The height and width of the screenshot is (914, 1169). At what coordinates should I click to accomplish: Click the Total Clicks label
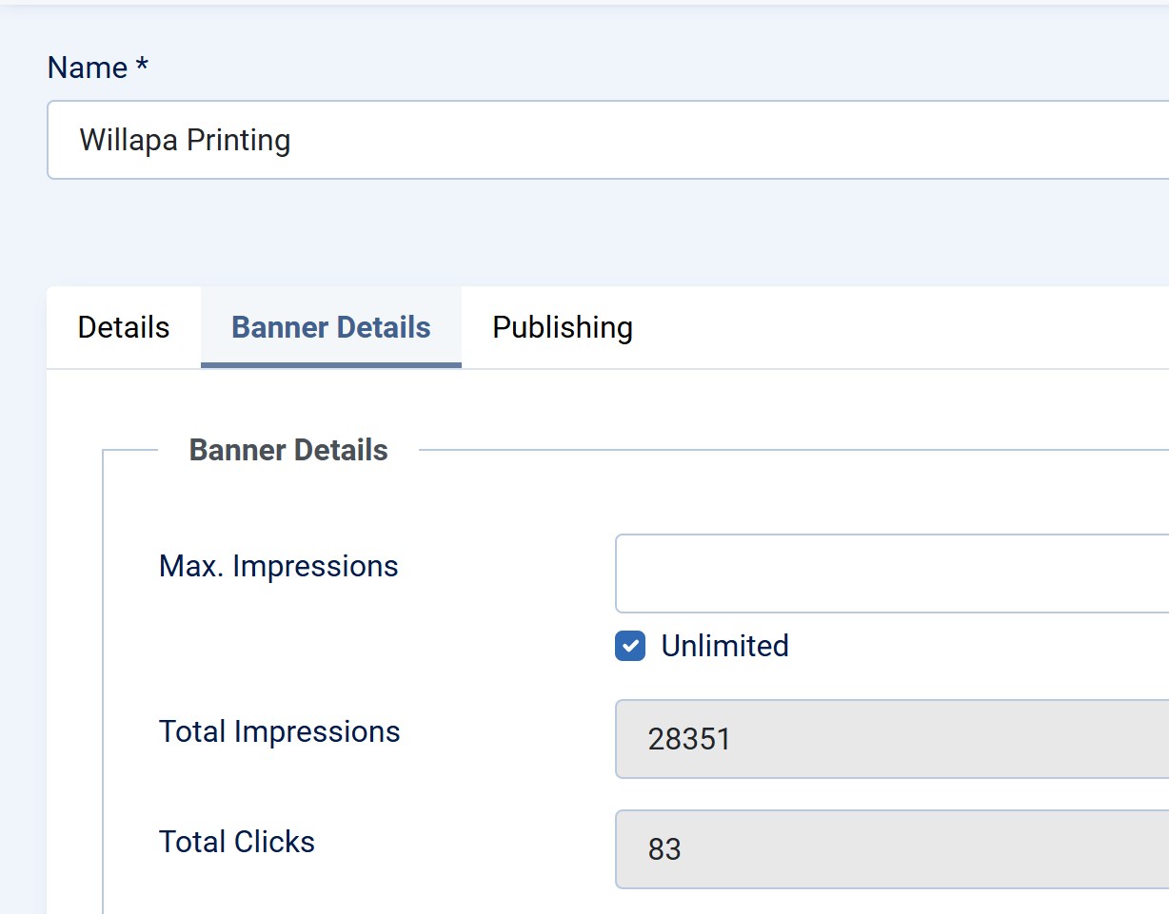236,842
